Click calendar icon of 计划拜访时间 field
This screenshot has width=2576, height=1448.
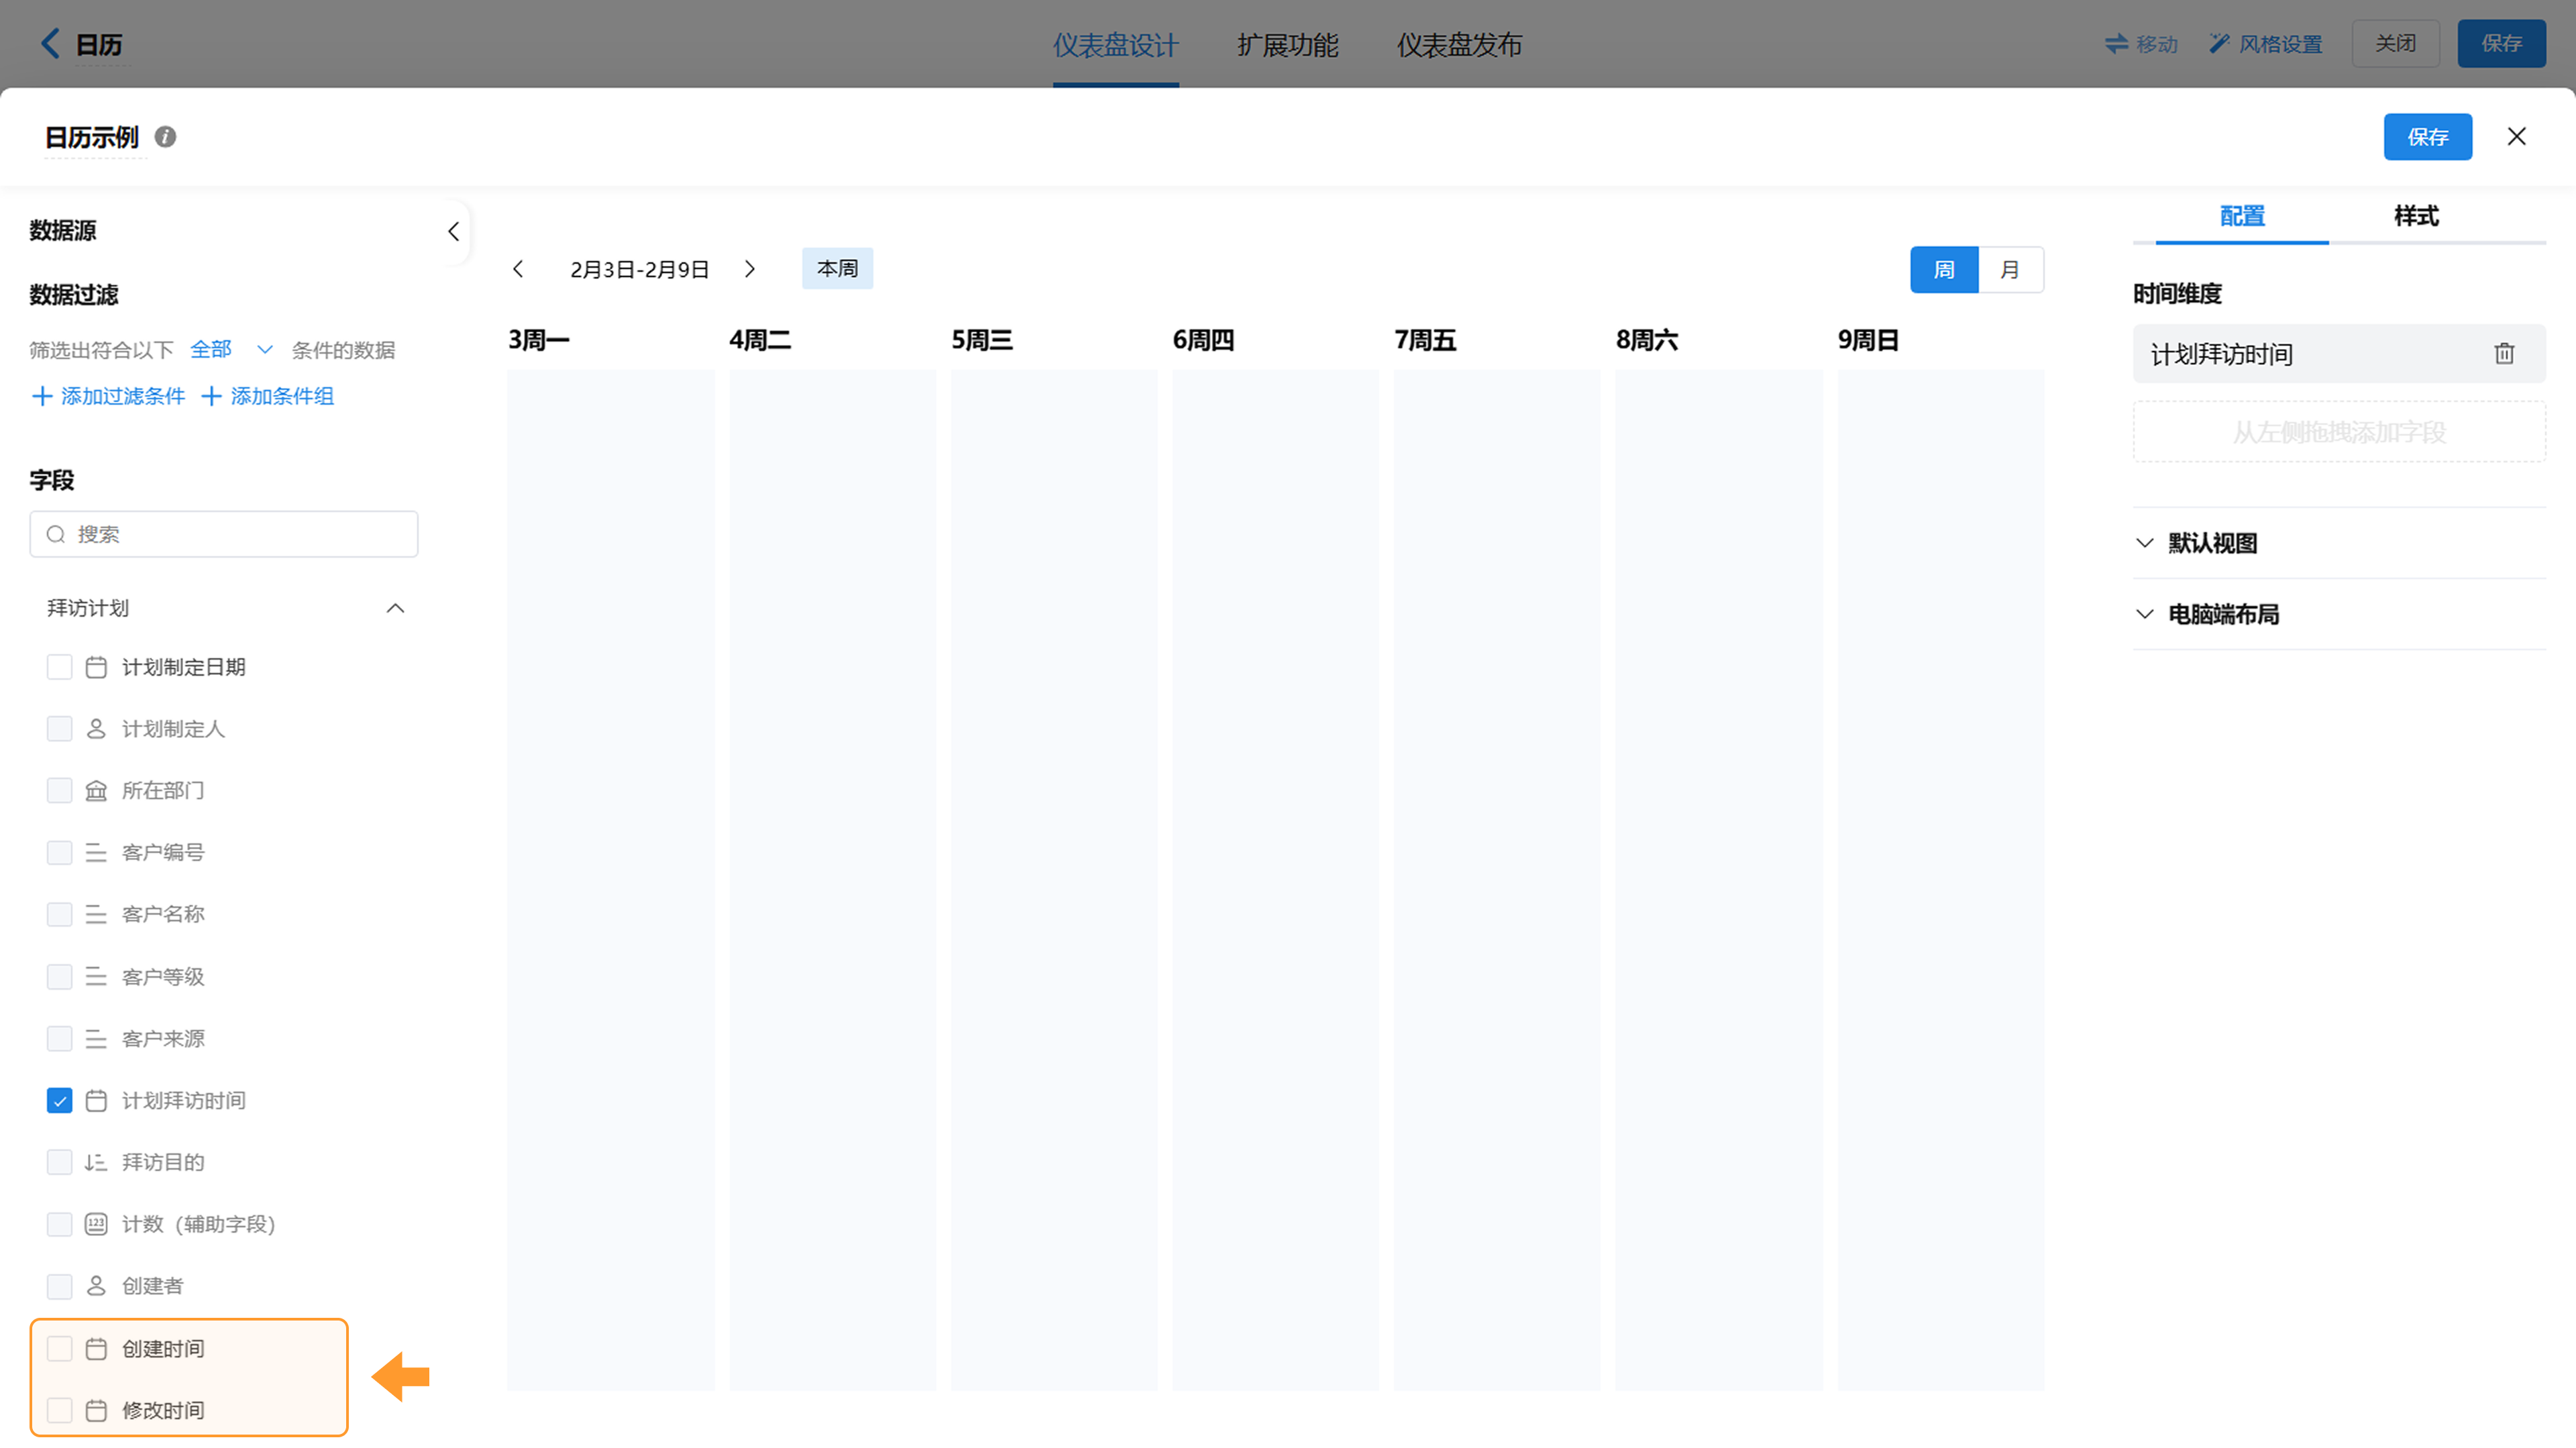pos(96,1100)
